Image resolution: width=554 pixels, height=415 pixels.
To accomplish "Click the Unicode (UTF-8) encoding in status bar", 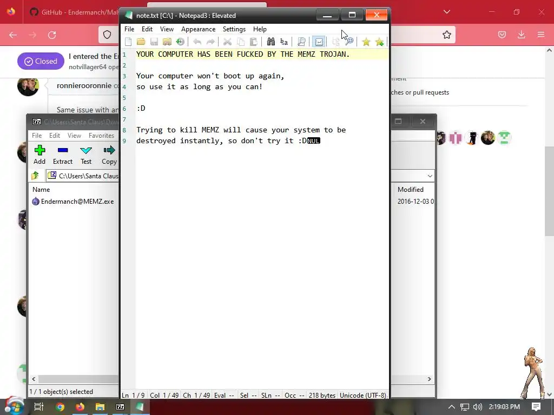I will pos(362,395).
